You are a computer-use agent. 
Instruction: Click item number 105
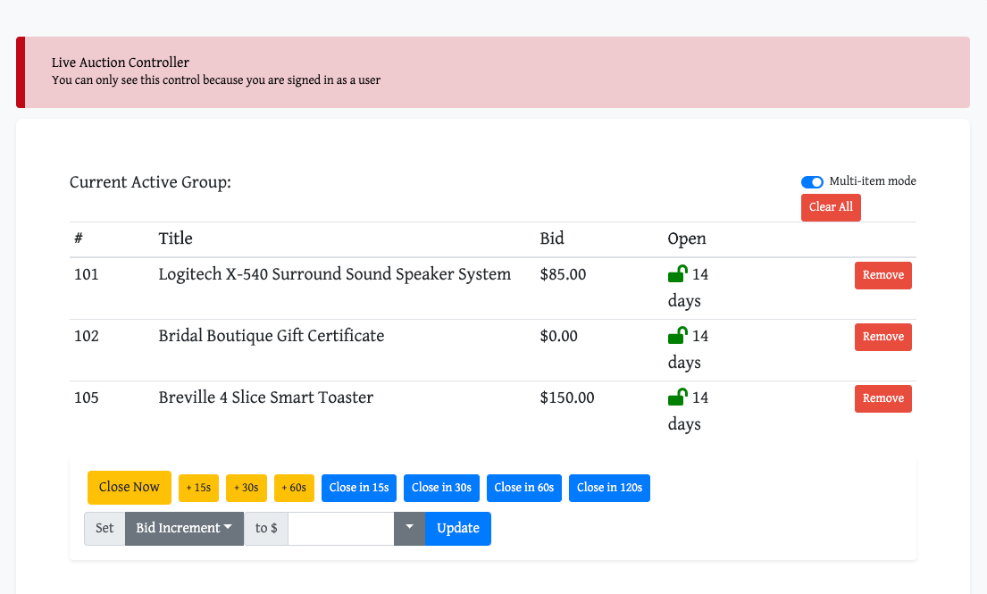pos(87,398)
